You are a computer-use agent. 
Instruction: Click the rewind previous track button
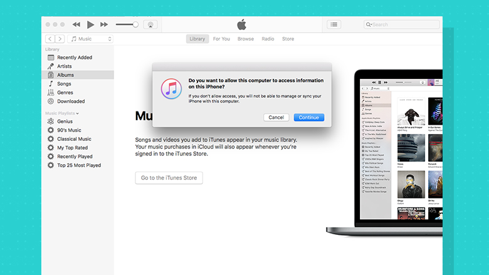[x=76, y=24]
